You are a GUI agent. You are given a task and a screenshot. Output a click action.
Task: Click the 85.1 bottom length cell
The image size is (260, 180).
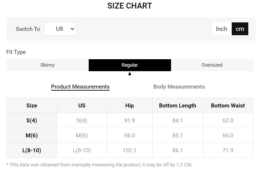tap(177, 135)
